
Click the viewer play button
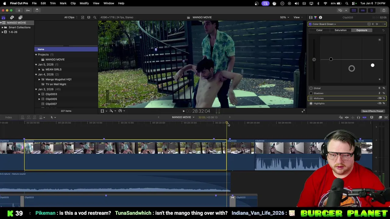pos(183,111)
